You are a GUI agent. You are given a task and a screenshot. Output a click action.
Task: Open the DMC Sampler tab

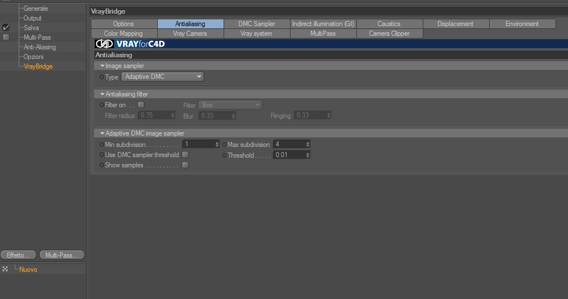(x=256, y=24)
